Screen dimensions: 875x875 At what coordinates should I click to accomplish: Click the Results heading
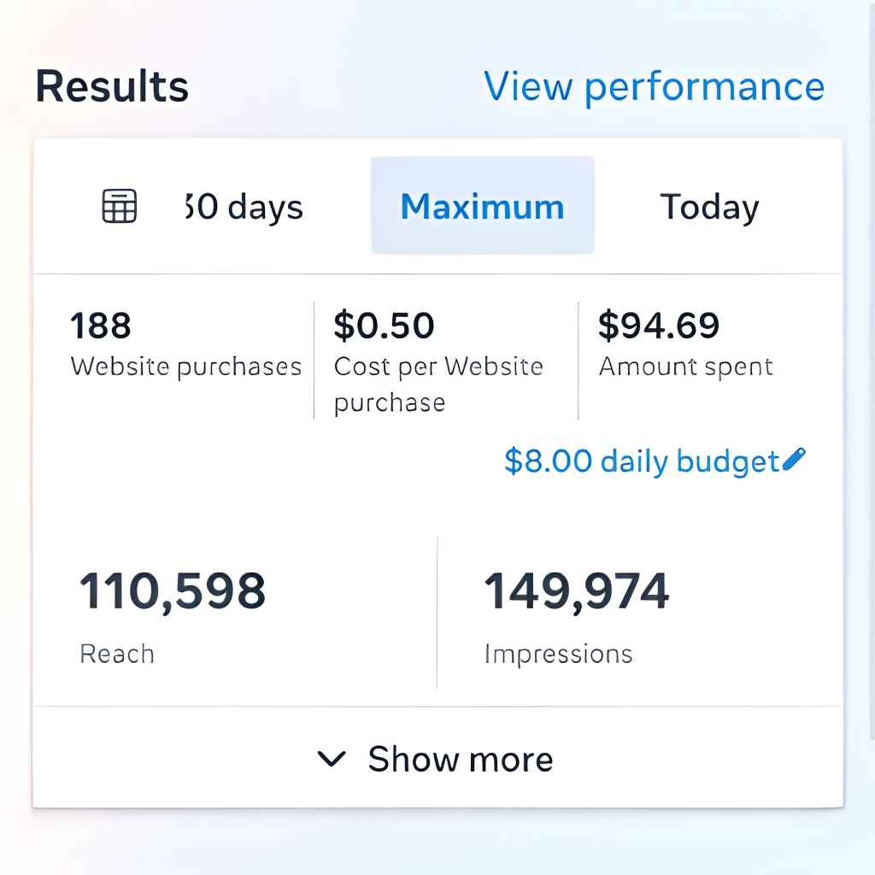(112, 85)
